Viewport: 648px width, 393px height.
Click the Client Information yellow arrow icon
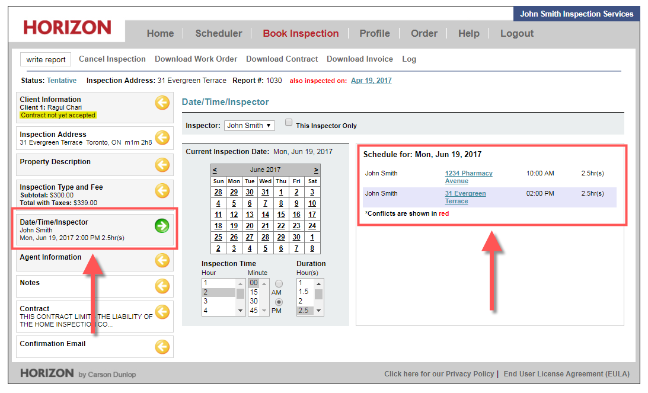(162, 103)
